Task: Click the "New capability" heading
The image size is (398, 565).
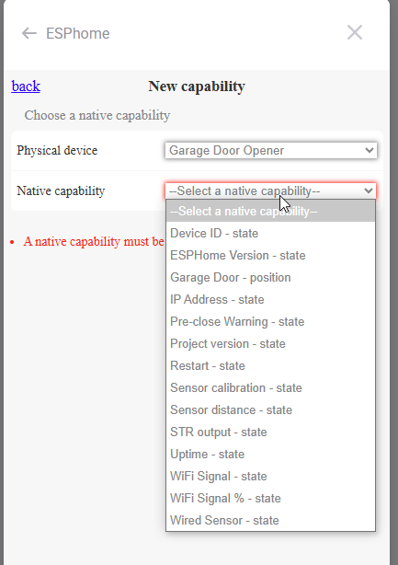Action: 197,86
